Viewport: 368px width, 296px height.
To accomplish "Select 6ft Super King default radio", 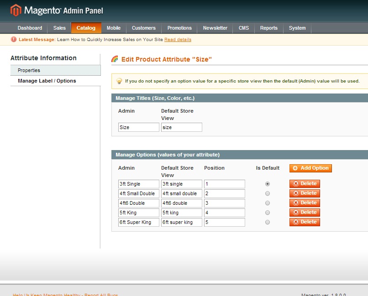I will coord(268,222).
